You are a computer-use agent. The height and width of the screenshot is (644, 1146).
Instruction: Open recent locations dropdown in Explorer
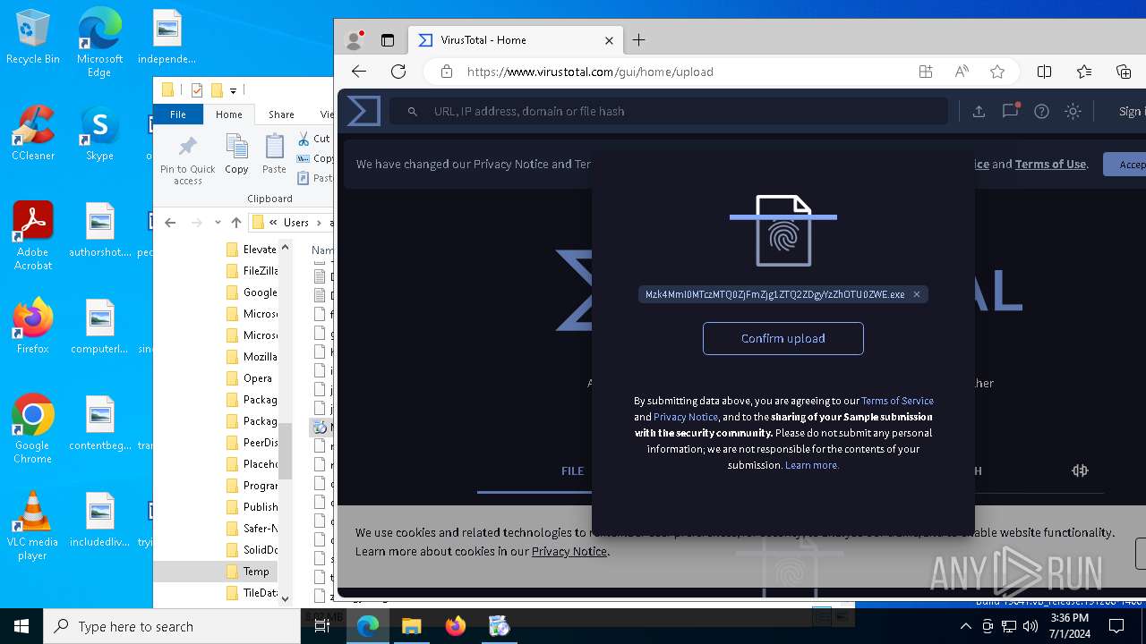218,223
